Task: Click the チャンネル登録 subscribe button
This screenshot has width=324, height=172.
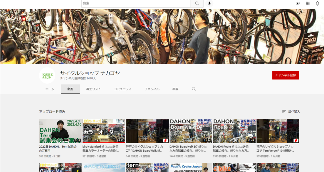Action: tap(286, 75)
